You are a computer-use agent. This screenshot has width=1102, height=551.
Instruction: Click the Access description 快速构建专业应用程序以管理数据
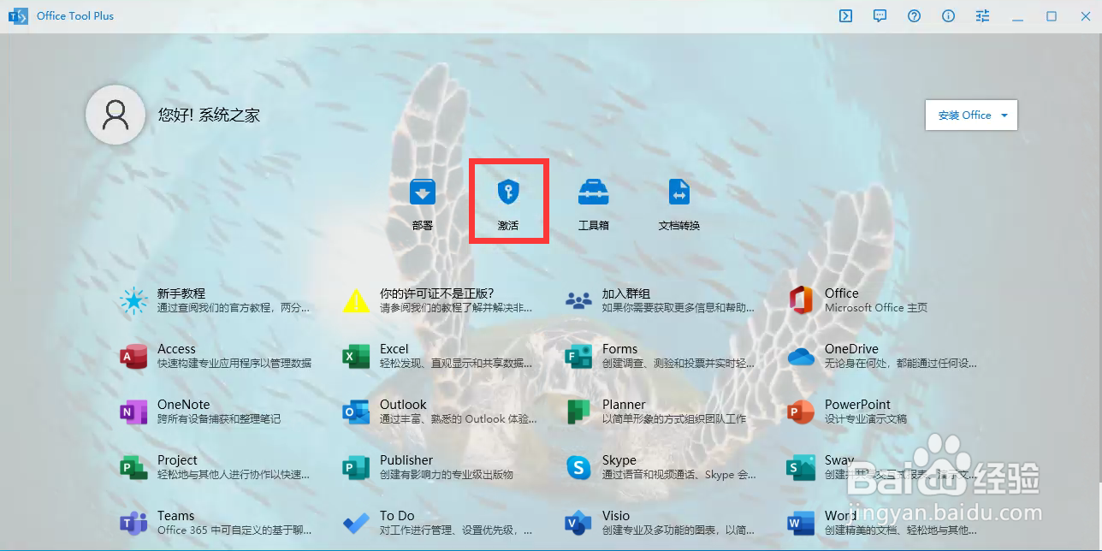point(234,363)
